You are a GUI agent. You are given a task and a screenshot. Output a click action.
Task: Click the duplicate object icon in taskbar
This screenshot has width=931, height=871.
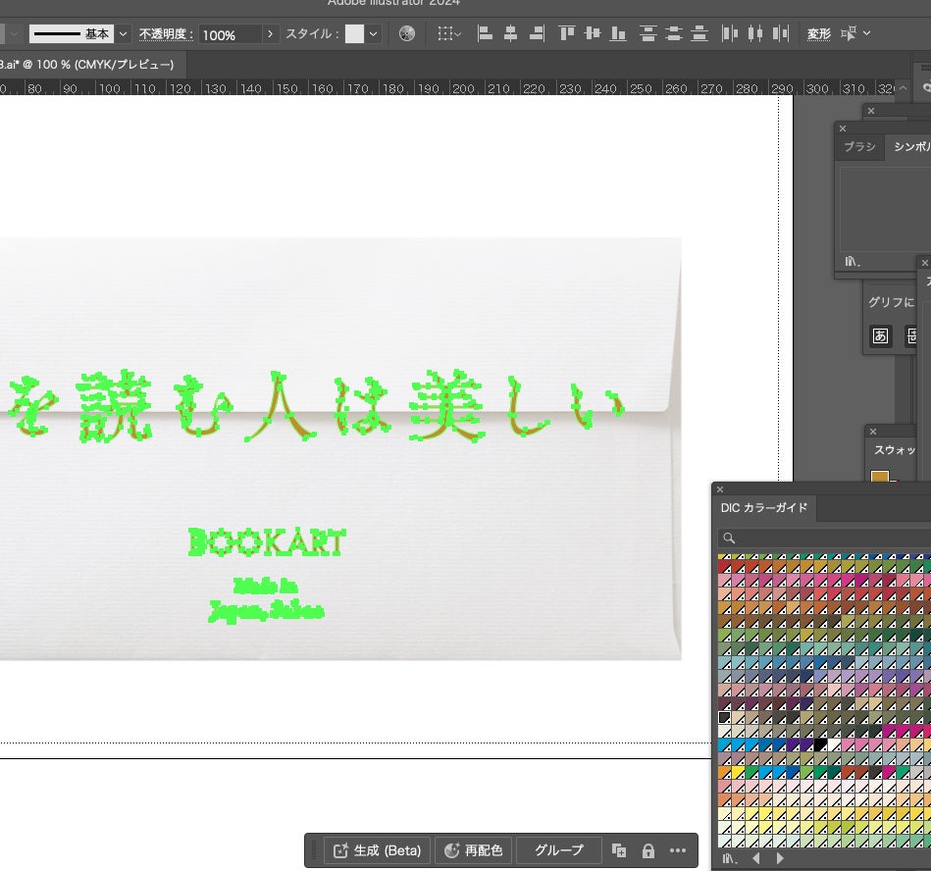coord(619,850)
